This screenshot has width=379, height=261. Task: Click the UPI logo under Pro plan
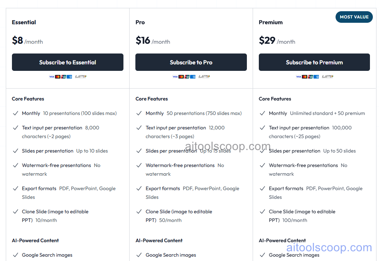coord(204,76)
